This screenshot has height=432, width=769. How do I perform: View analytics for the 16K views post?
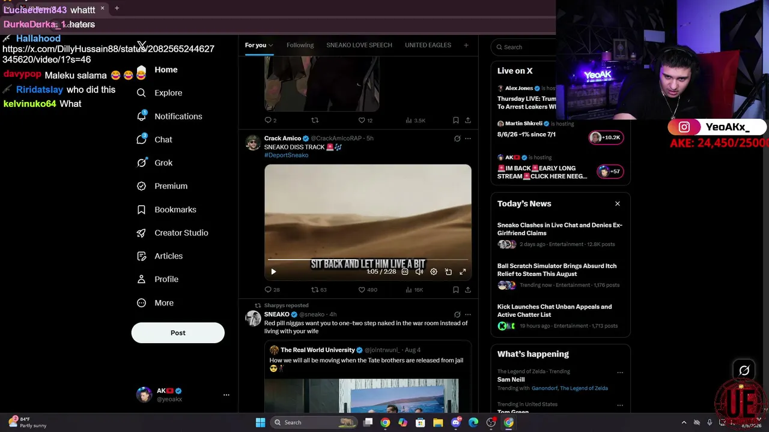point(415,290)
